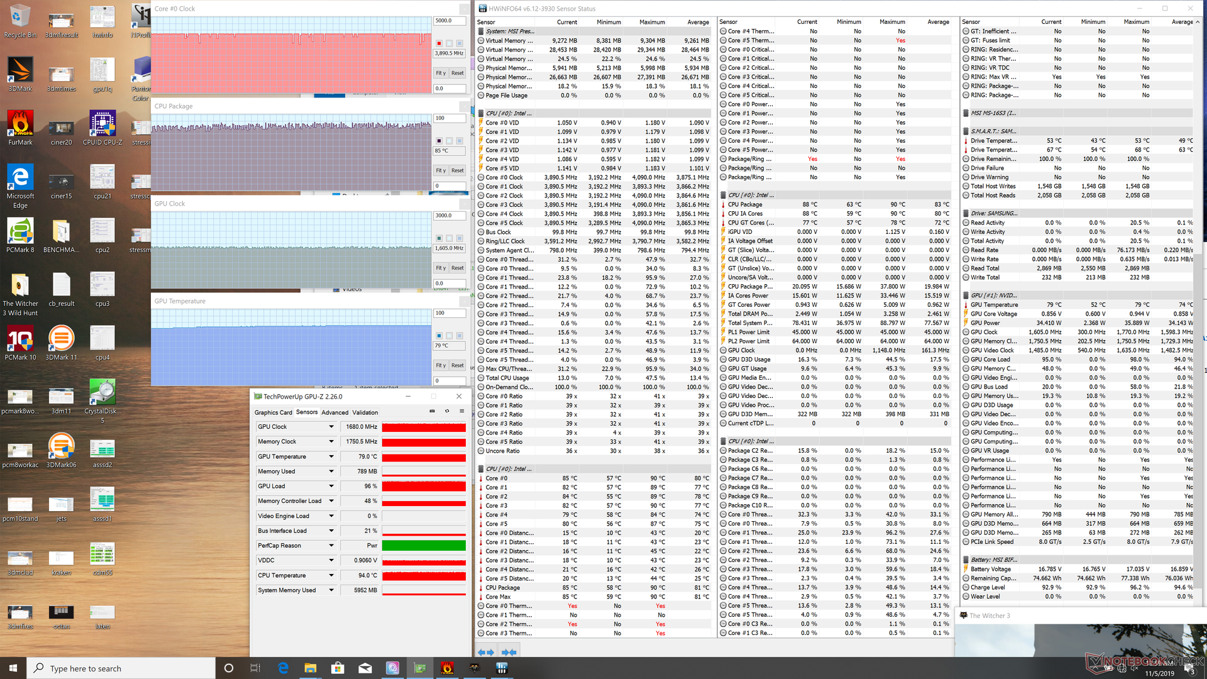Select the GPU Core Voltage row in HWiNFO
The height and width of the screenshot is (679, 1207).
click(1077, 314)
